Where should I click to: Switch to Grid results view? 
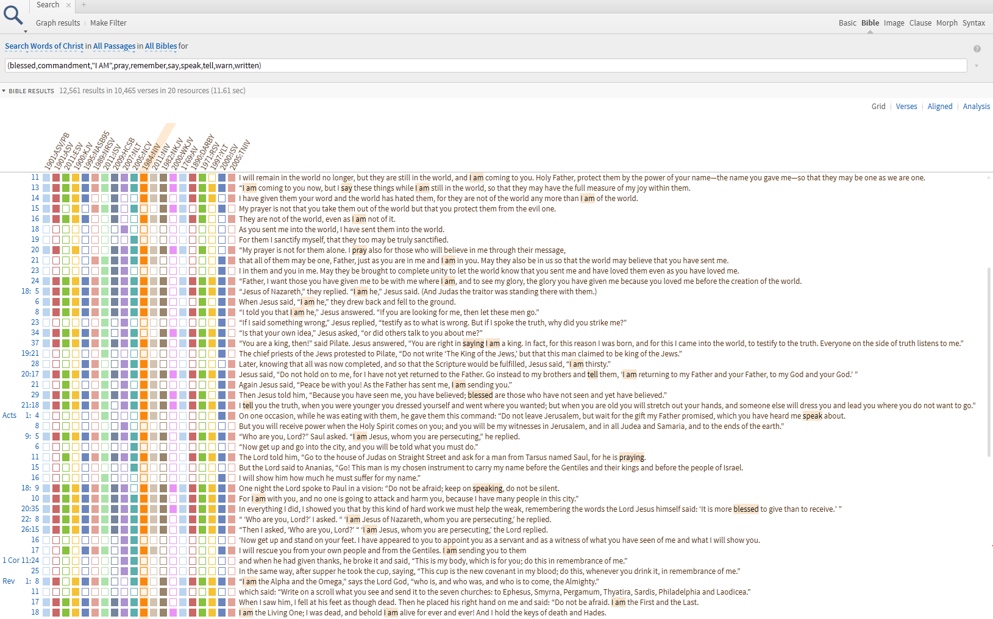click(878, 107)
